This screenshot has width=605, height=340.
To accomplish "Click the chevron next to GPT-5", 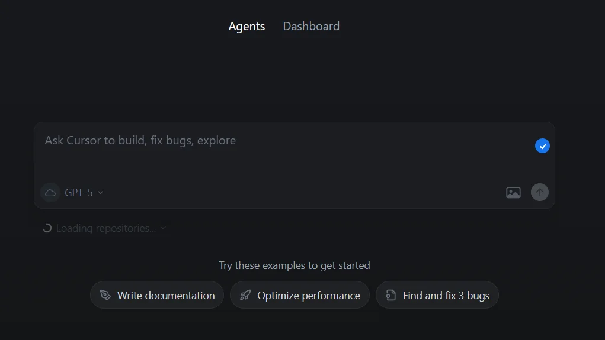I will [101, 193].
